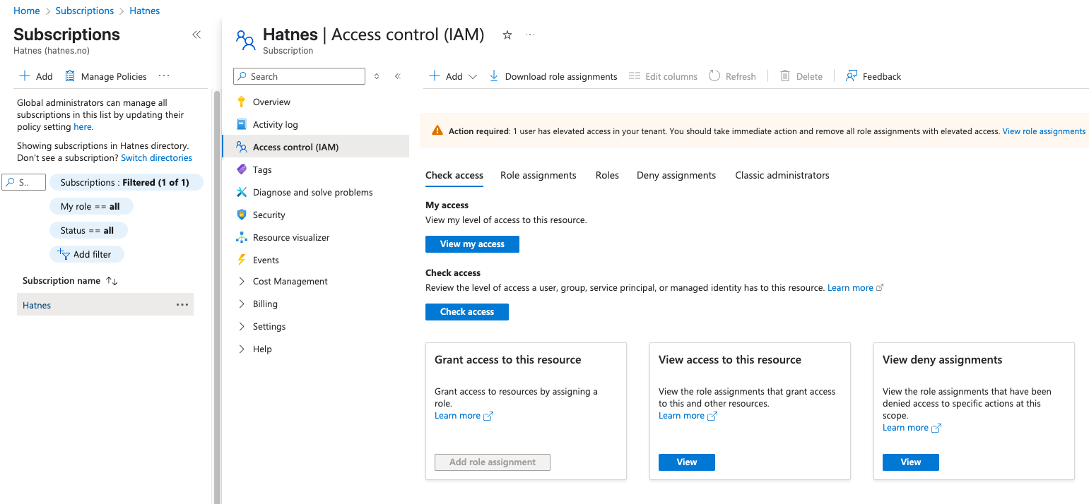Click the warning triangle icon in banner
Viewport: 1089px width, 504px height.
[437, 131]
